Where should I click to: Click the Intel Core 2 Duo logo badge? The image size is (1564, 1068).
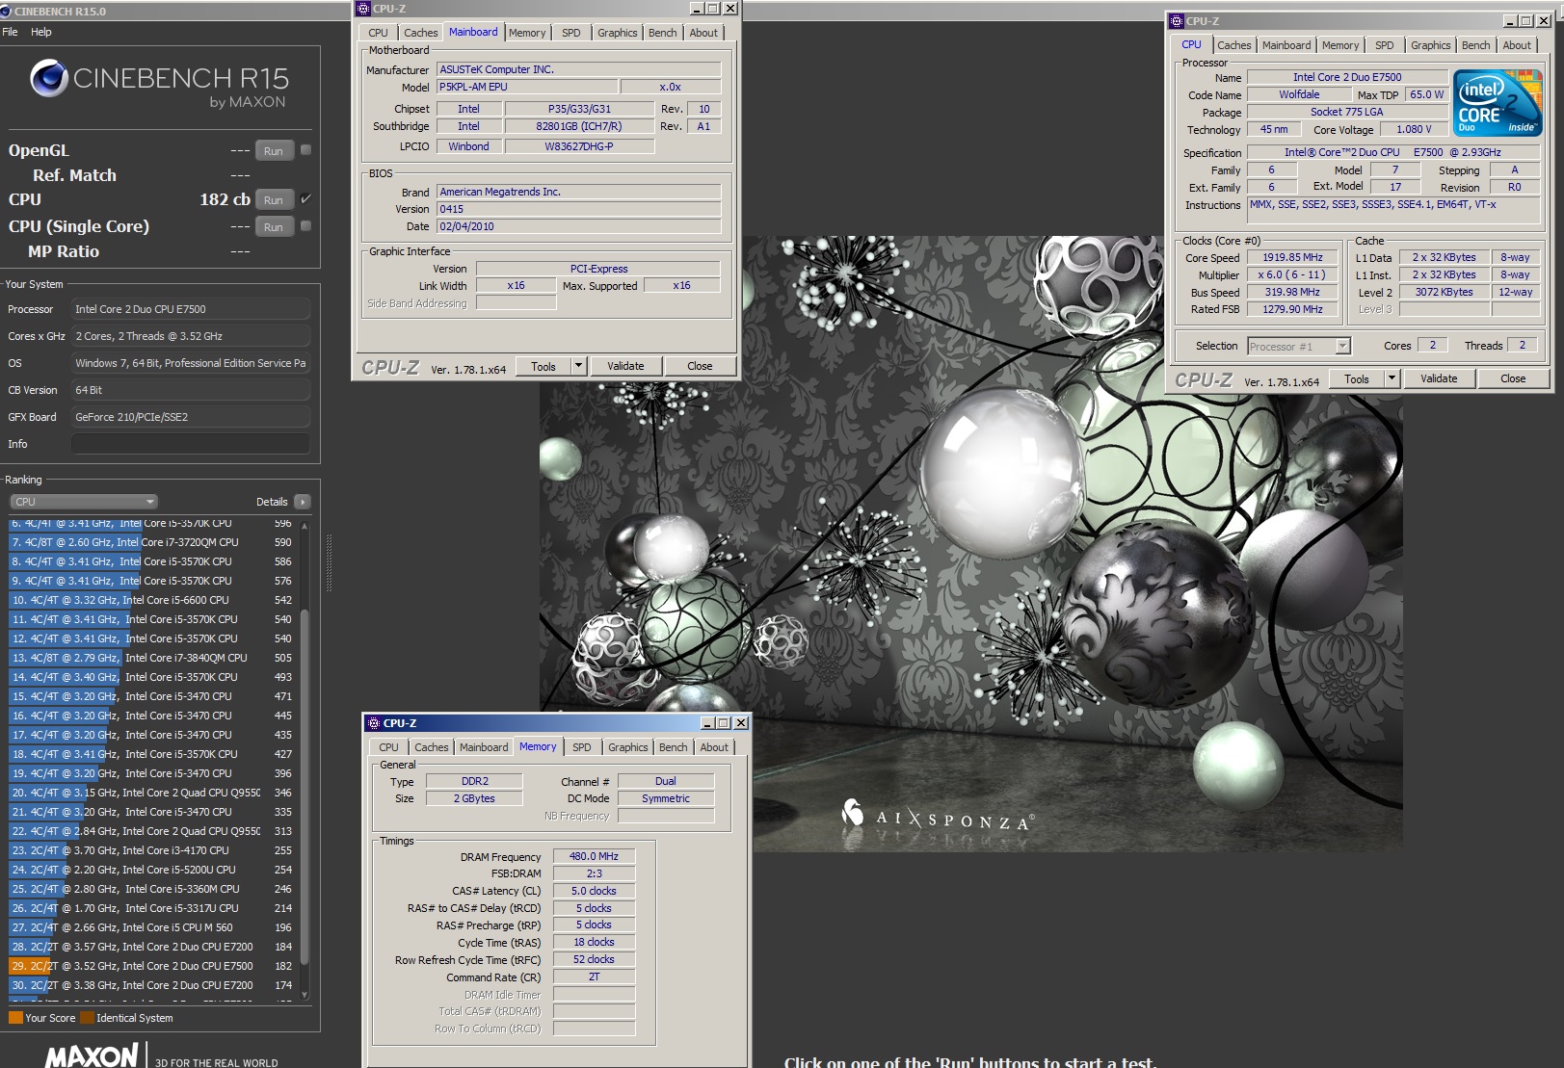pyautogui.click(x=1497, y=102)
